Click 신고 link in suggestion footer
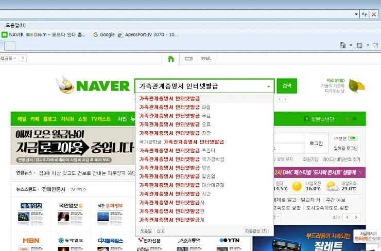This screenshot has height=251, width=381. tap(161, 231)
